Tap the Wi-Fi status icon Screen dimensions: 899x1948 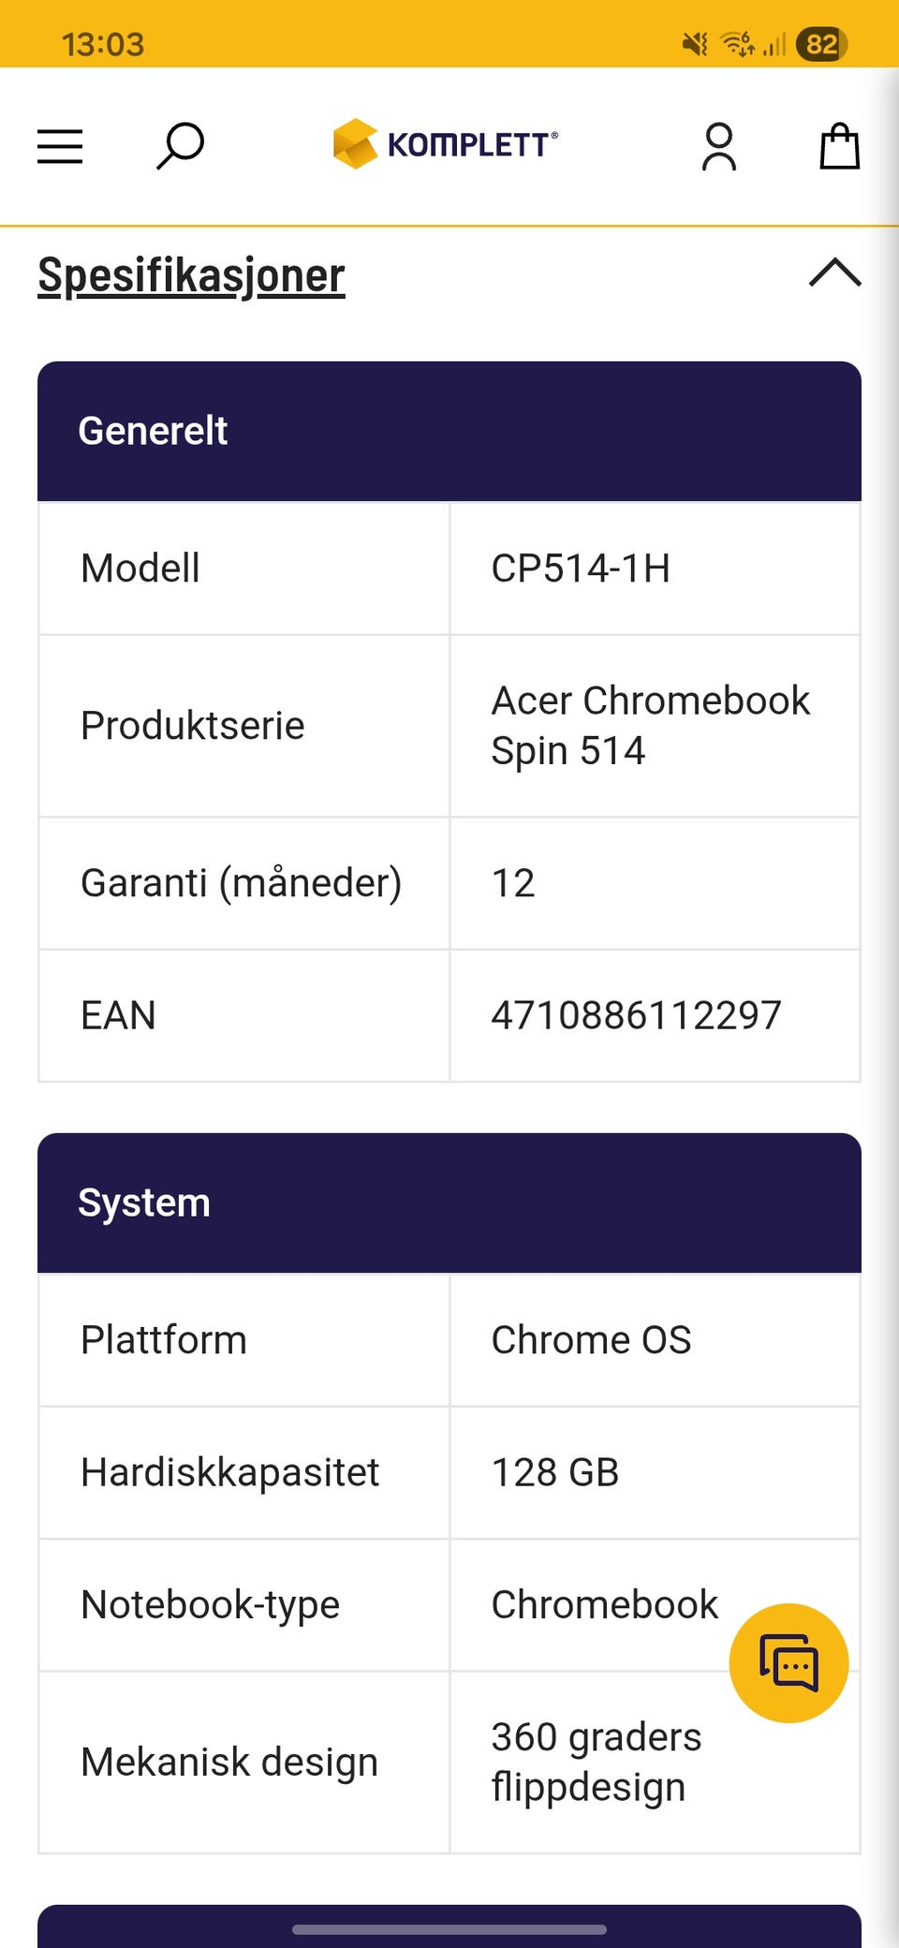[737, 43]
